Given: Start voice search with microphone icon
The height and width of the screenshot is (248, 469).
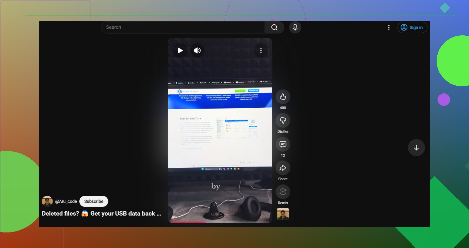Looking at the screenshot, I should coord(295,27).
